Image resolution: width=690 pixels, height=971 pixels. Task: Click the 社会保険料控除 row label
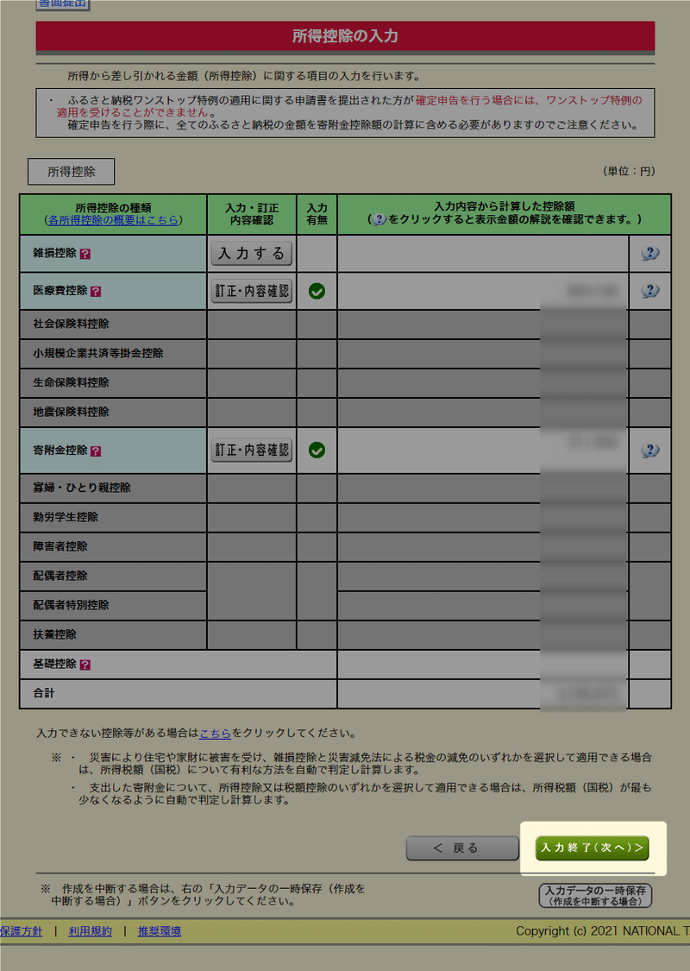72,324
